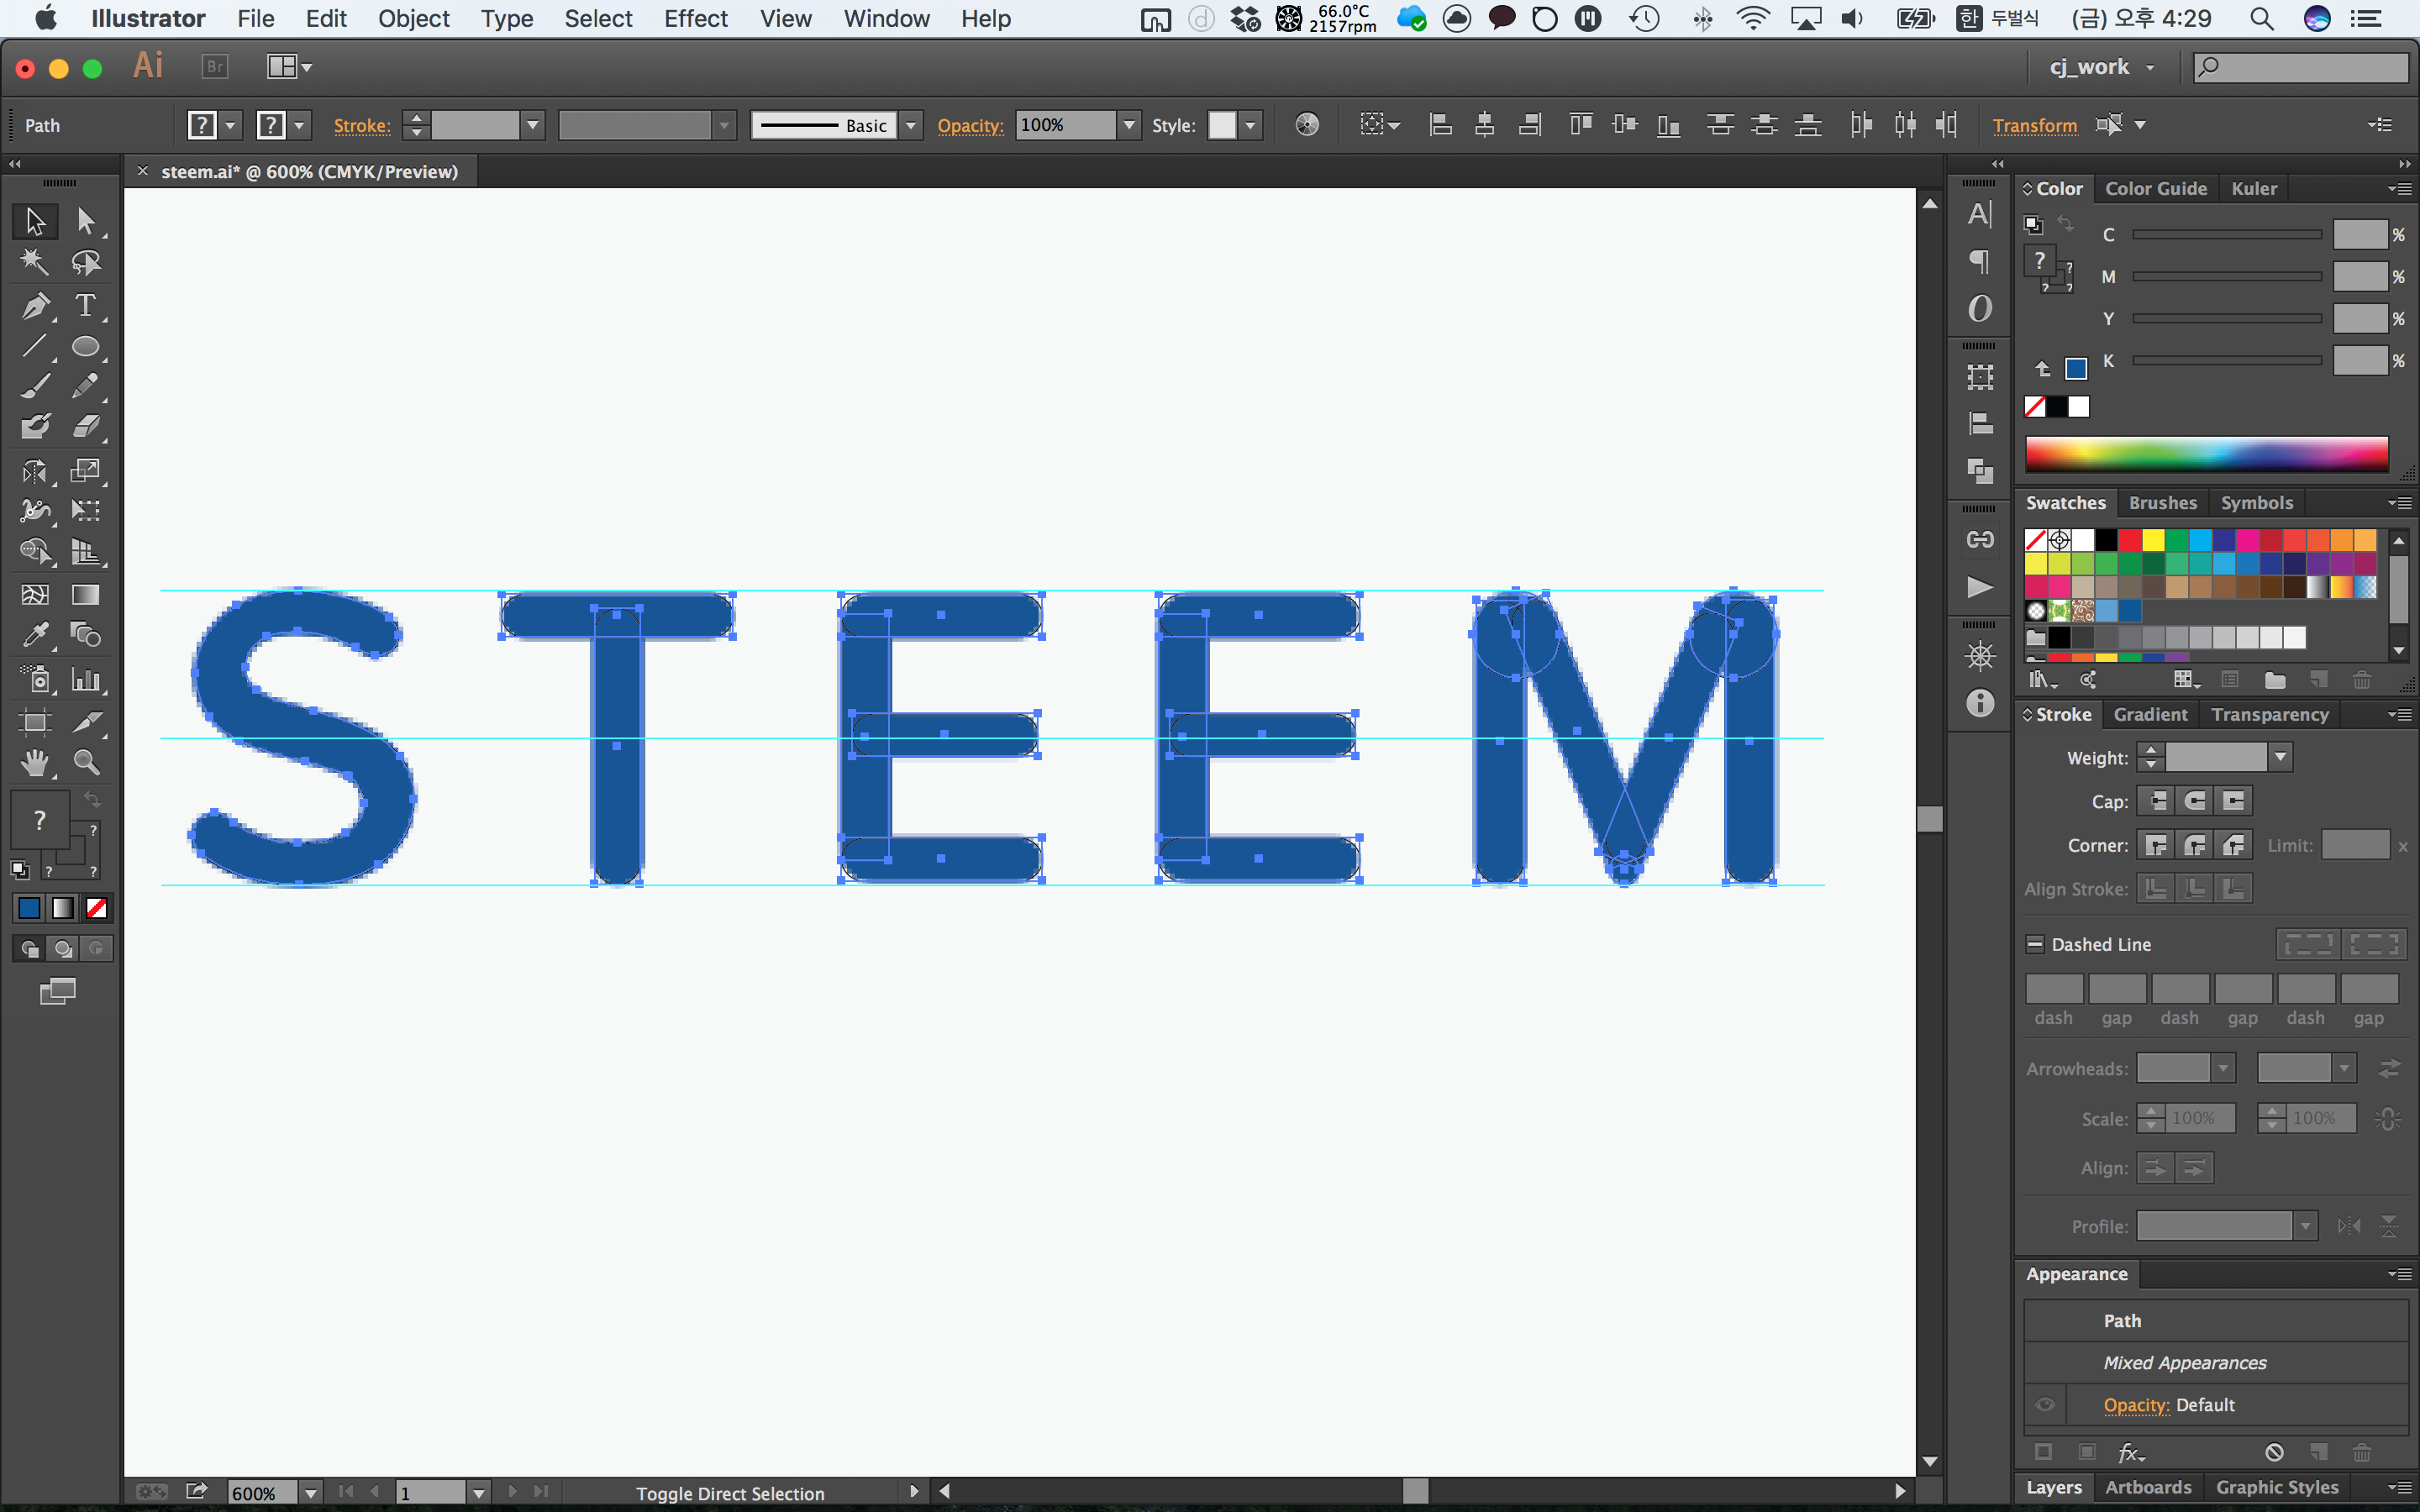
Task: Select the Selection tool arrow
Action: [35, 220]
